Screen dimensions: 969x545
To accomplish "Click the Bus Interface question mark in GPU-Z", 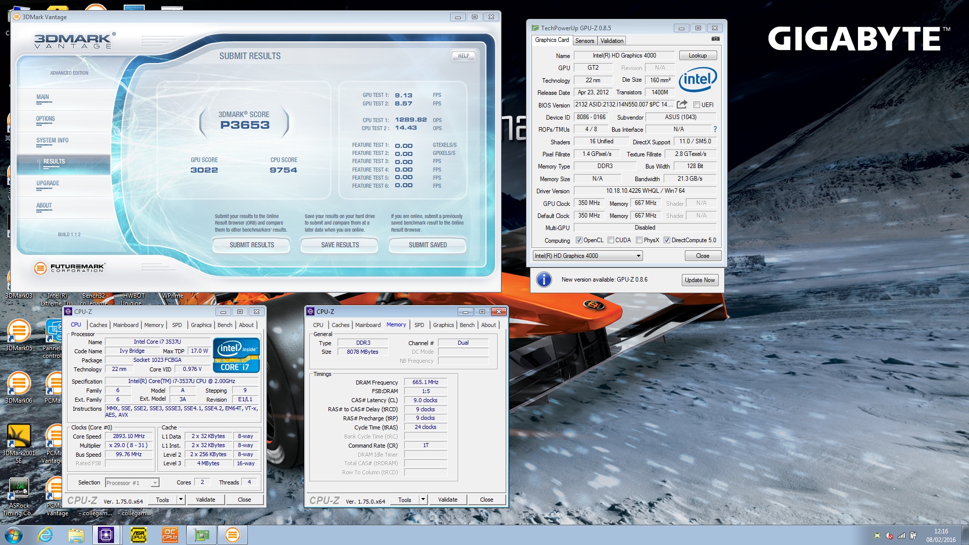I will pyautogui.click(x=715, y=129).
